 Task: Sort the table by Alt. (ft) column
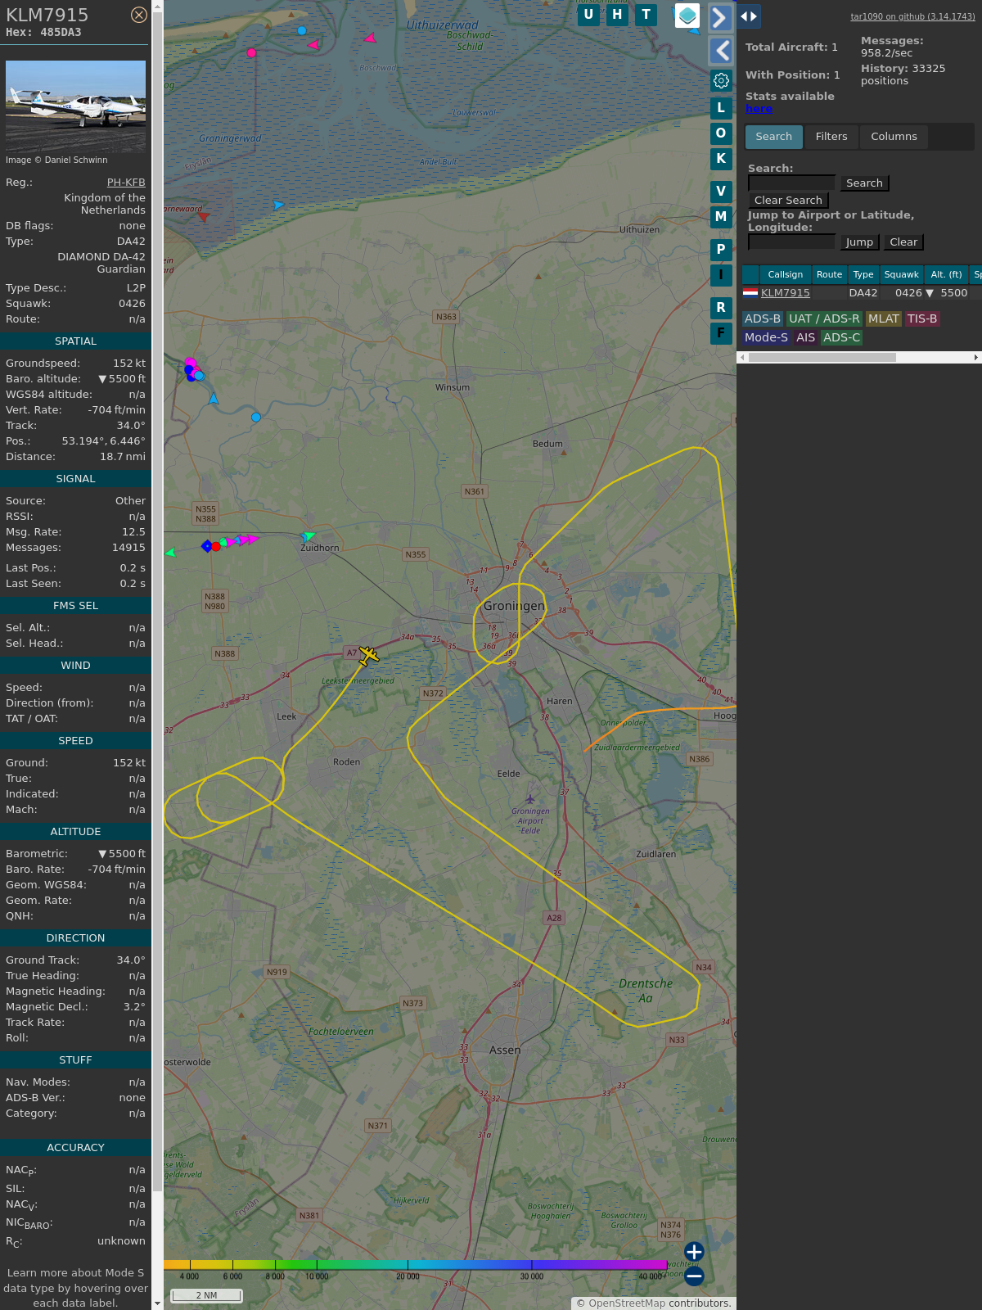pos(946,275)
